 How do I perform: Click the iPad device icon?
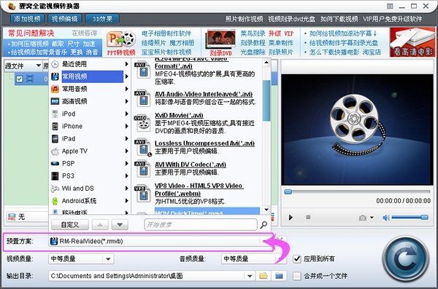[55, 138]
